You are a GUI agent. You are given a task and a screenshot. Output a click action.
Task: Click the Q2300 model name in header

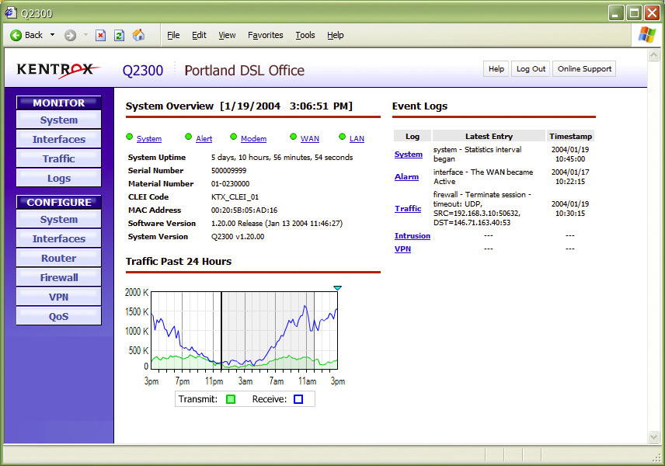142,71
